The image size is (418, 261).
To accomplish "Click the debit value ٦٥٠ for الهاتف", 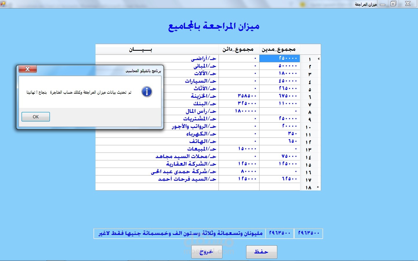I will tap(280, 142).
